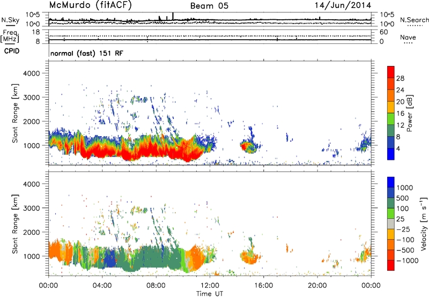Click the "20:00" time axis label
This screenshot has height=297, width=429.
tap(317, 286)
